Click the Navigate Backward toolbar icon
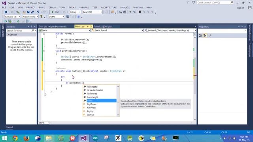 (6, 12)
